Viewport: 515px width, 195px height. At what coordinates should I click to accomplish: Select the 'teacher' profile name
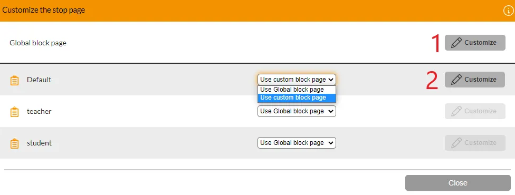(x=39, y=111)
